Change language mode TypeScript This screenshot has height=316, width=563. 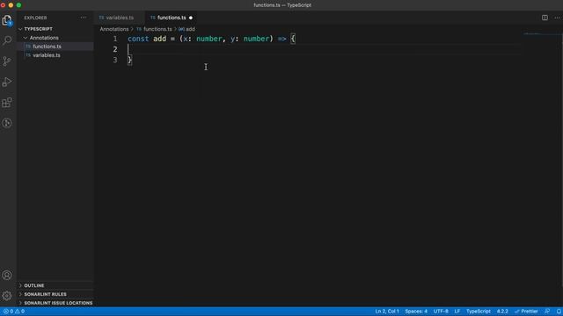coord(479,312)
